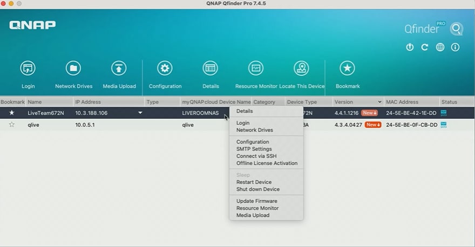Choose Offline License Activation menu entry
Screen dimensions: 475x247
click(x=267, y=163)
